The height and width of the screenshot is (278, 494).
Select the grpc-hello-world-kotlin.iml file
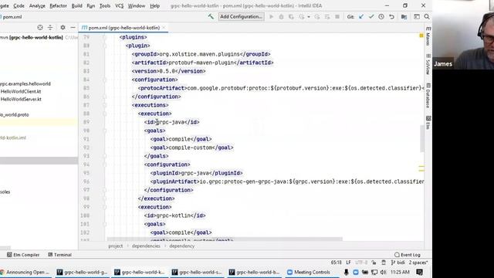[x=13, y=137]
